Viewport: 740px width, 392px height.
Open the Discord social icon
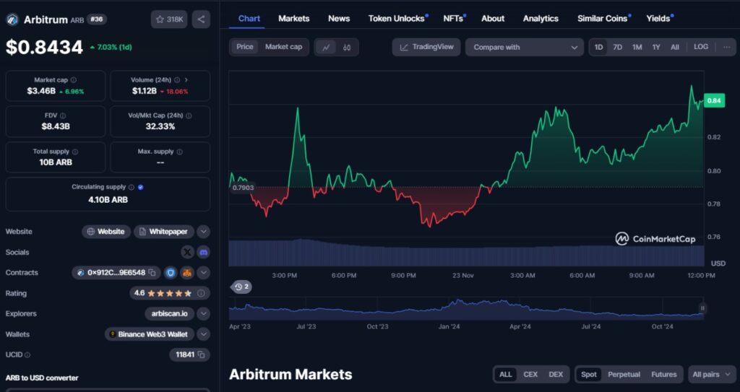pos(203,253)
